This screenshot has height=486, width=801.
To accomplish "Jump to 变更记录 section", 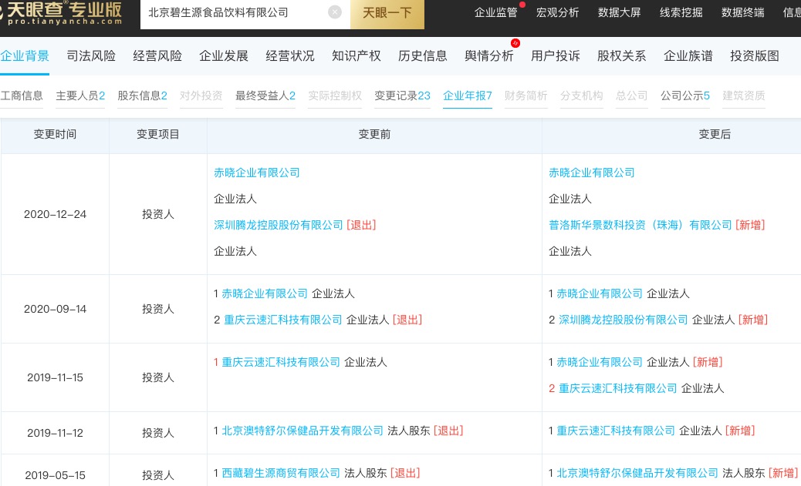I will pos(403,96).
